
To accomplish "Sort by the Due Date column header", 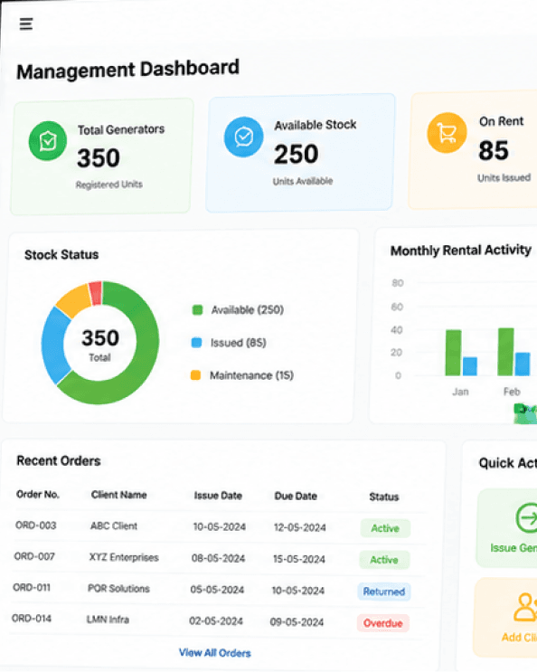I will tap(296, 497).
